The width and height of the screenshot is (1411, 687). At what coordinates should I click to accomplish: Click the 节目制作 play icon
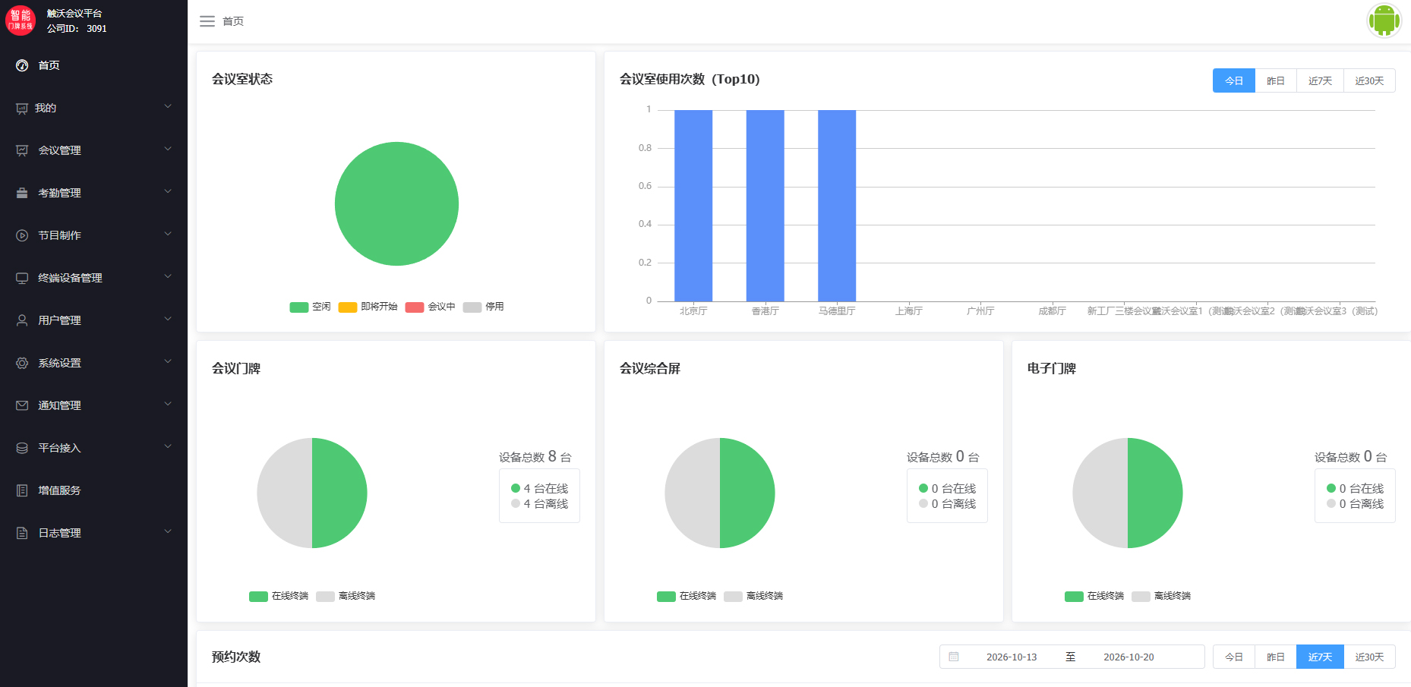click(22, 235)
